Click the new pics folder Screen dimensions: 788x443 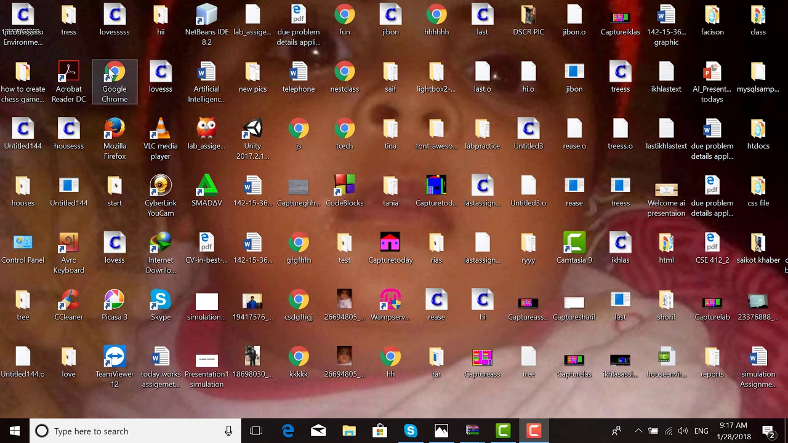[x=252, y=77]
